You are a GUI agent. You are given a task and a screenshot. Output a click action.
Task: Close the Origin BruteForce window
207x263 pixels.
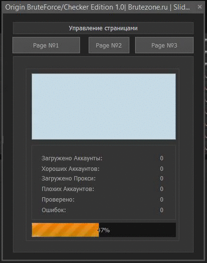pos(200,7)
